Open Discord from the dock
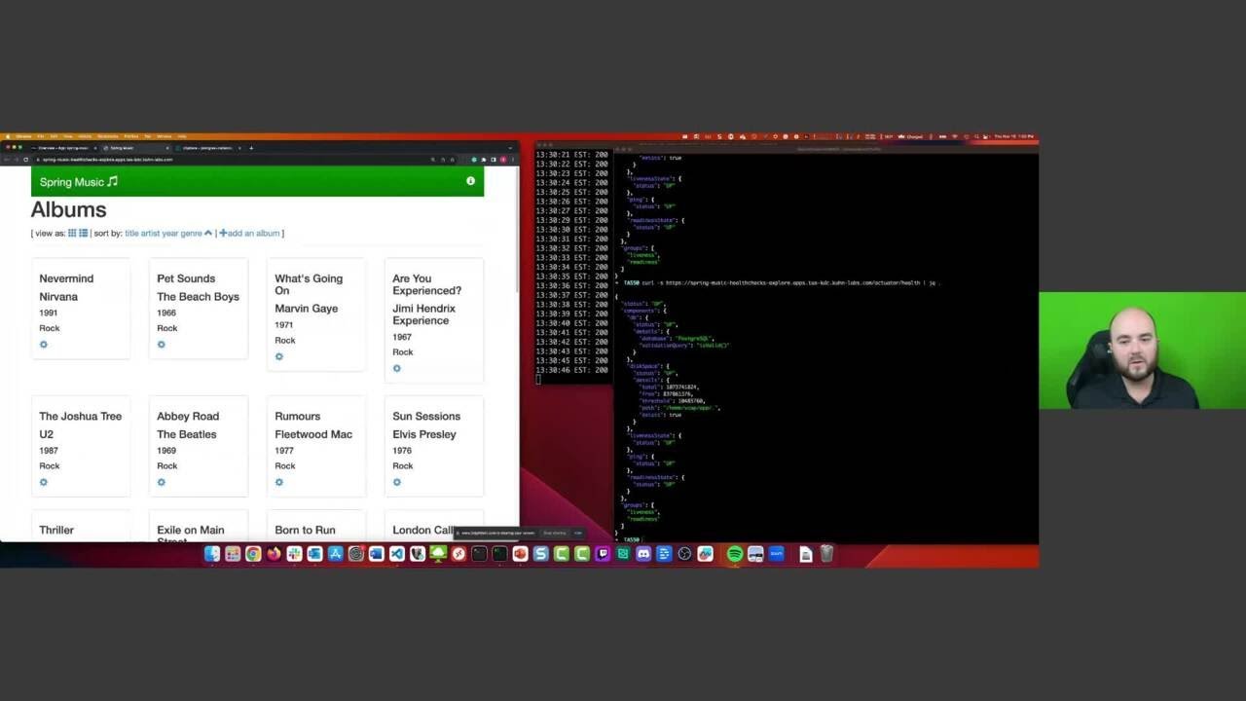 point(643,555)
